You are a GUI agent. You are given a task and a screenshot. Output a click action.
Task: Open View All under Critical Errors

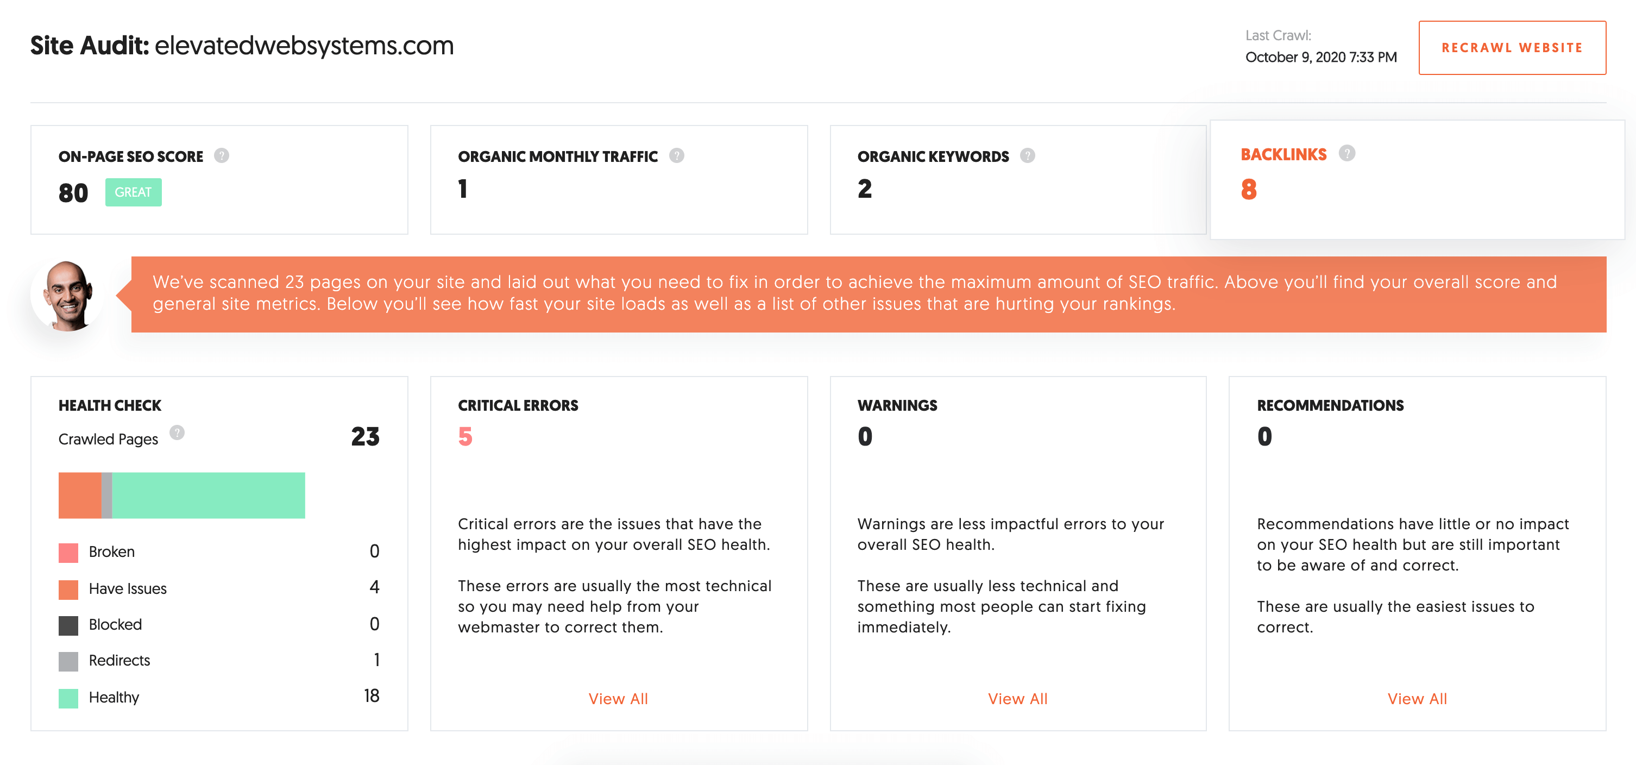pos(618,698)
